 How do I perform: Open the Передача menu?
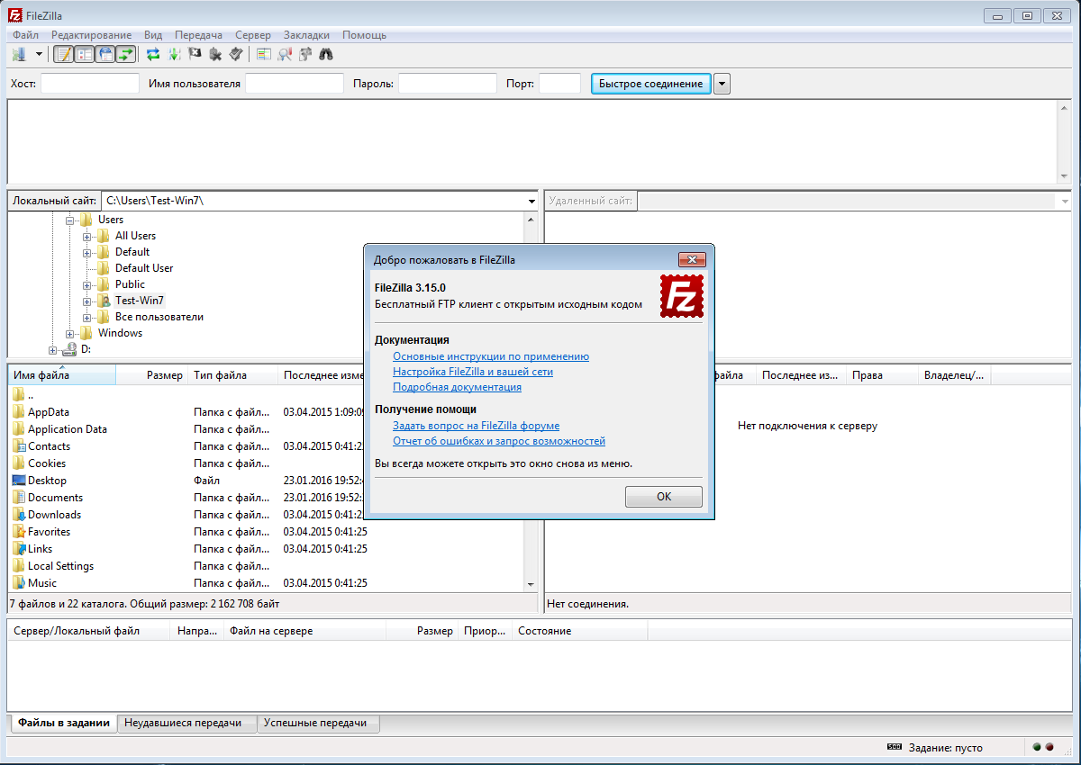tap(198, 35)
